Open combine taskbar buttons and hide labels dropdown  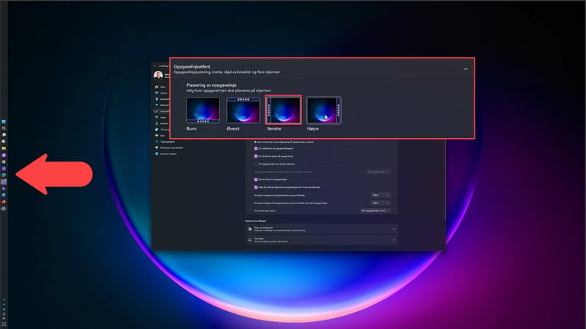coord(381,195)
